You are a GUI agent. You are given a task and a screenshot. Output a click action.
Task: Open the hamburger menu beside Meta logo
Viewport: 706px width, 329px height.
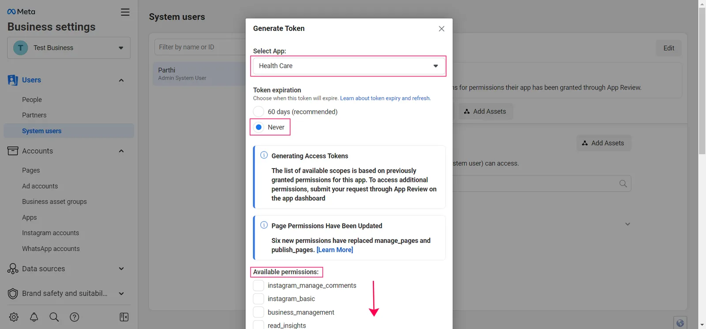125,12
